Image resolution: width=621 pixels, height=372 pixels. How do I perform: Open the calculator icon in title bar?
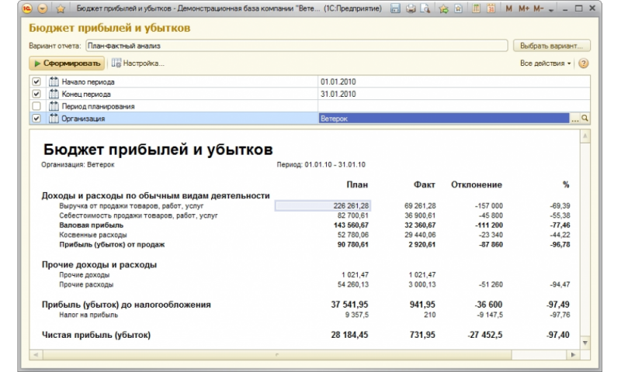pyautogui.click(x=476, y=9)
